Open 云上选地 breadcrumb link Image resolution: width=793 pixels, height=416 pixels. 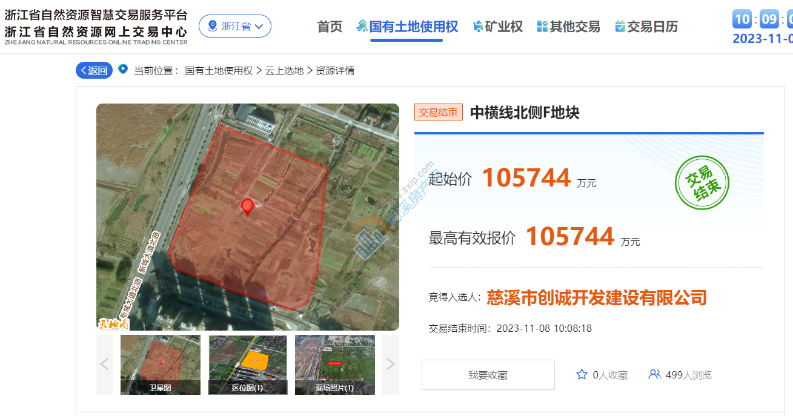pos(284,71)
